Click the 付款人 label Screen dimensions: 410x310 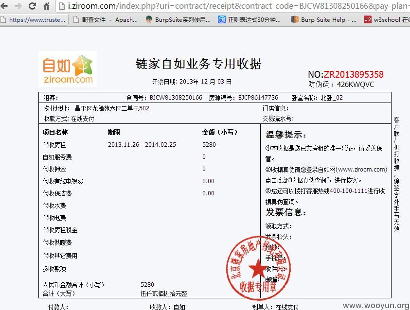tap(58, 307)
